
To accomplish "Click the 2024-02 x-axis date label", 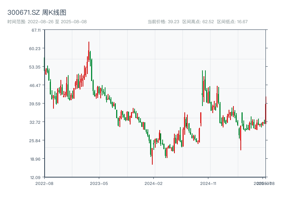I will tap(154, 183).
